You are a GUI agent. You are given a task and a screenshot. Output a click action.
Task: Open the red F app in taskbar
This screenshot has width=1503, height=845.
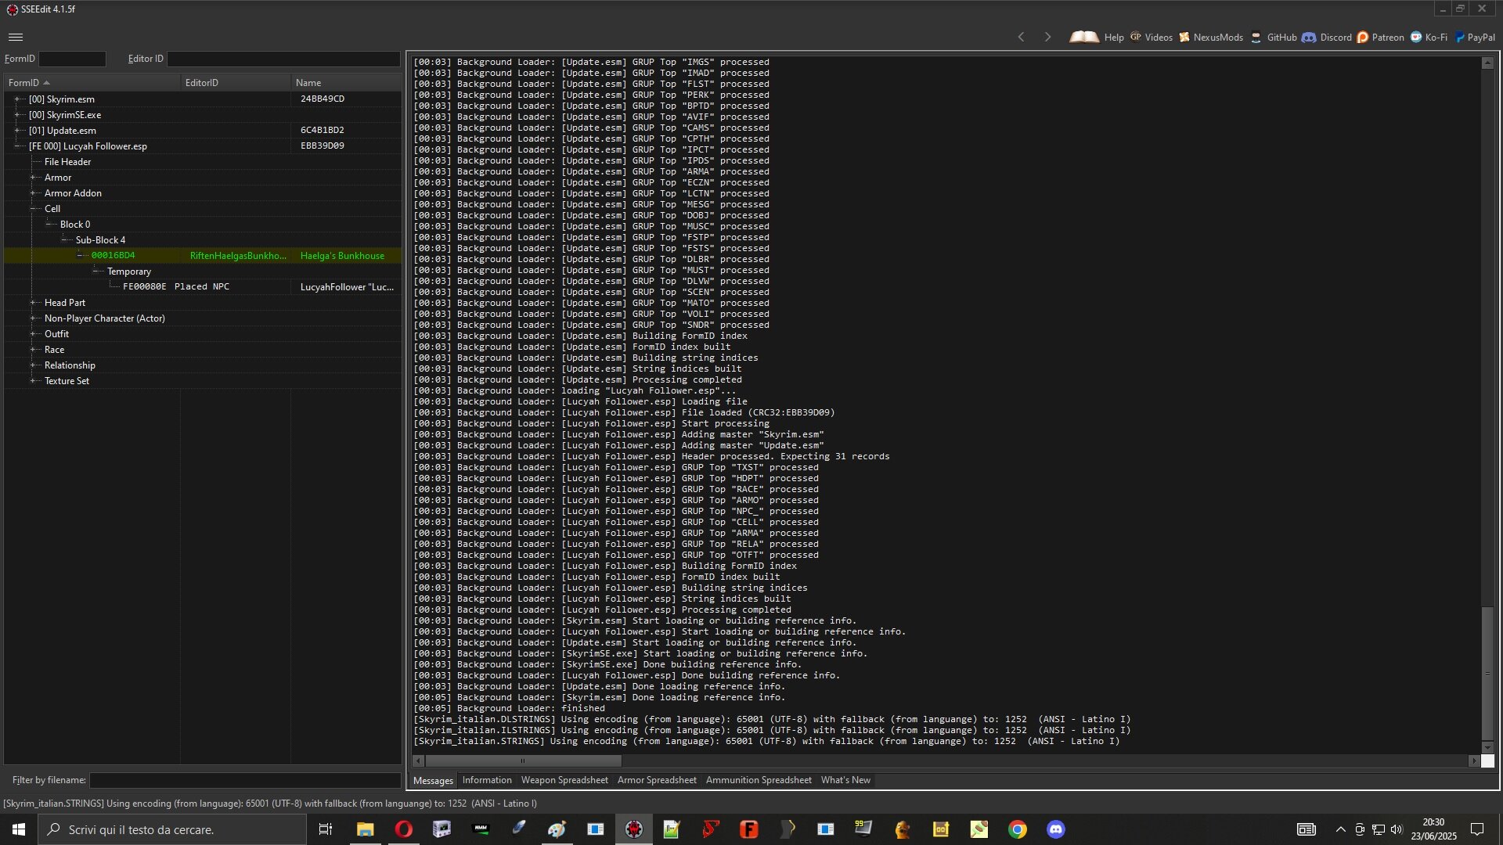[x=748, y=829]
